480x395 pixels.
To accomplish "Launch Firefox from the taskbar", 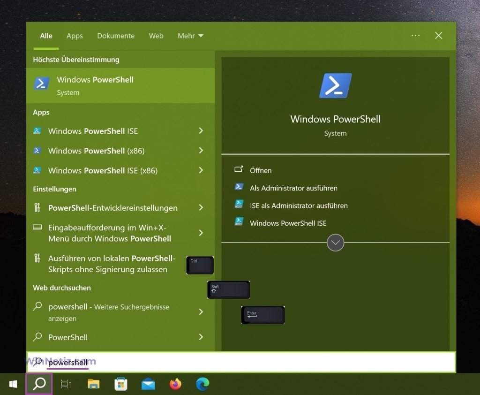I will [175, 384].
